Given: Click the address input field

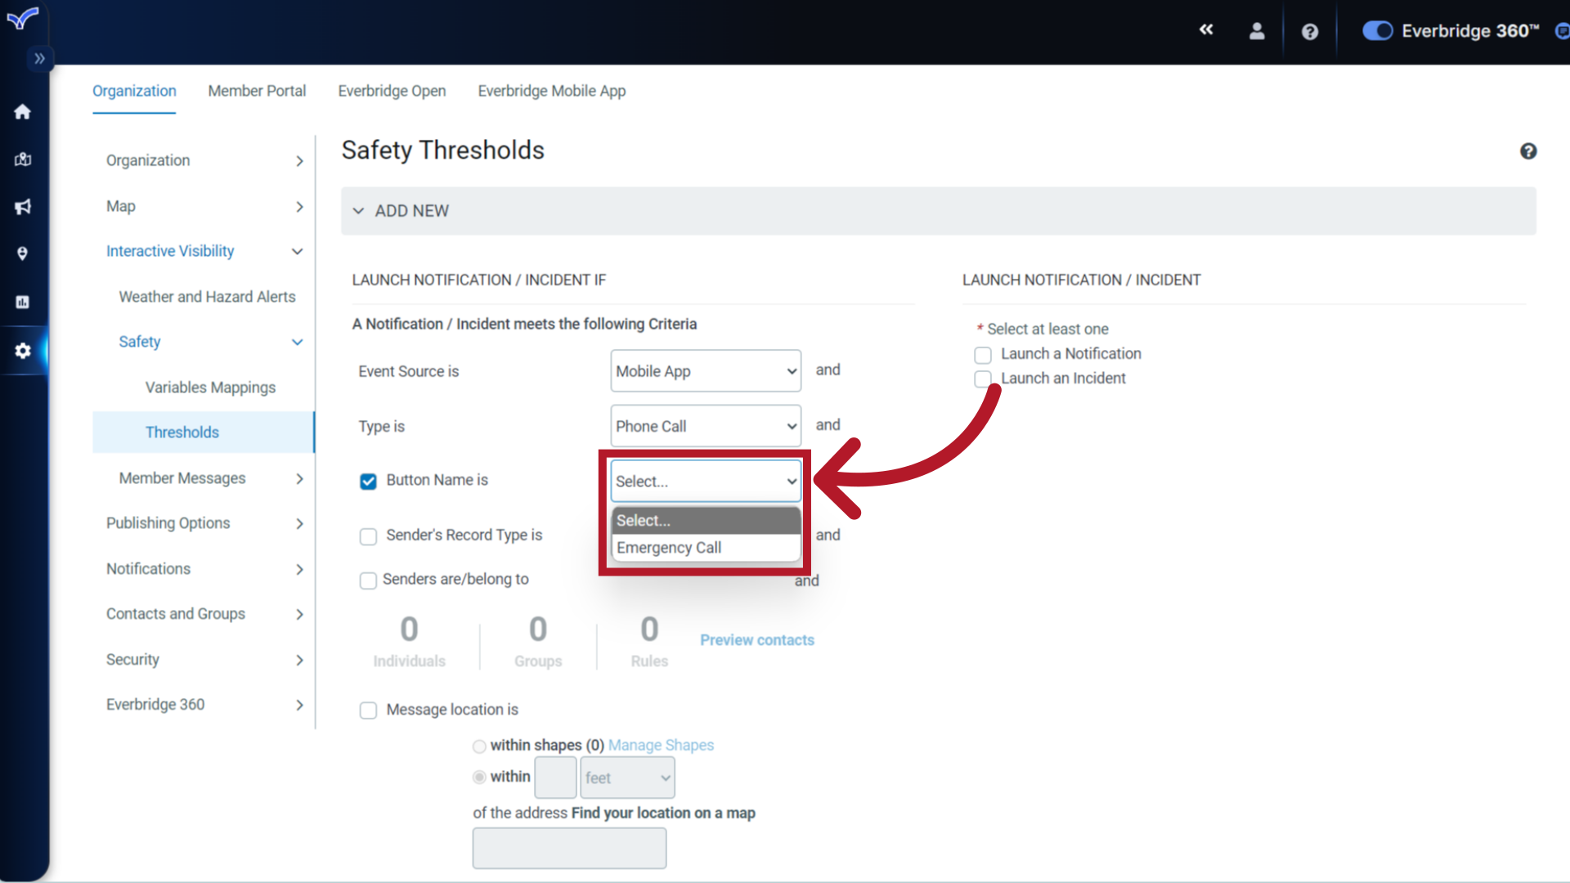Looking at the screenshot, I should 569,848.
